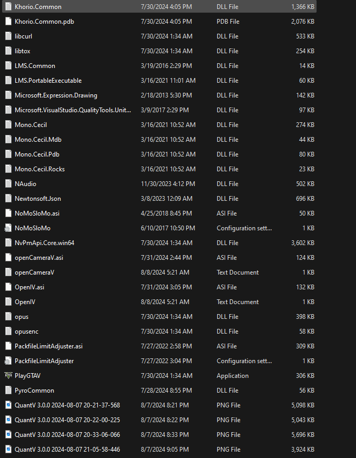Click the 1,366 KB size cell
Screen dimensions: 356x458
[x=303, y=6]
